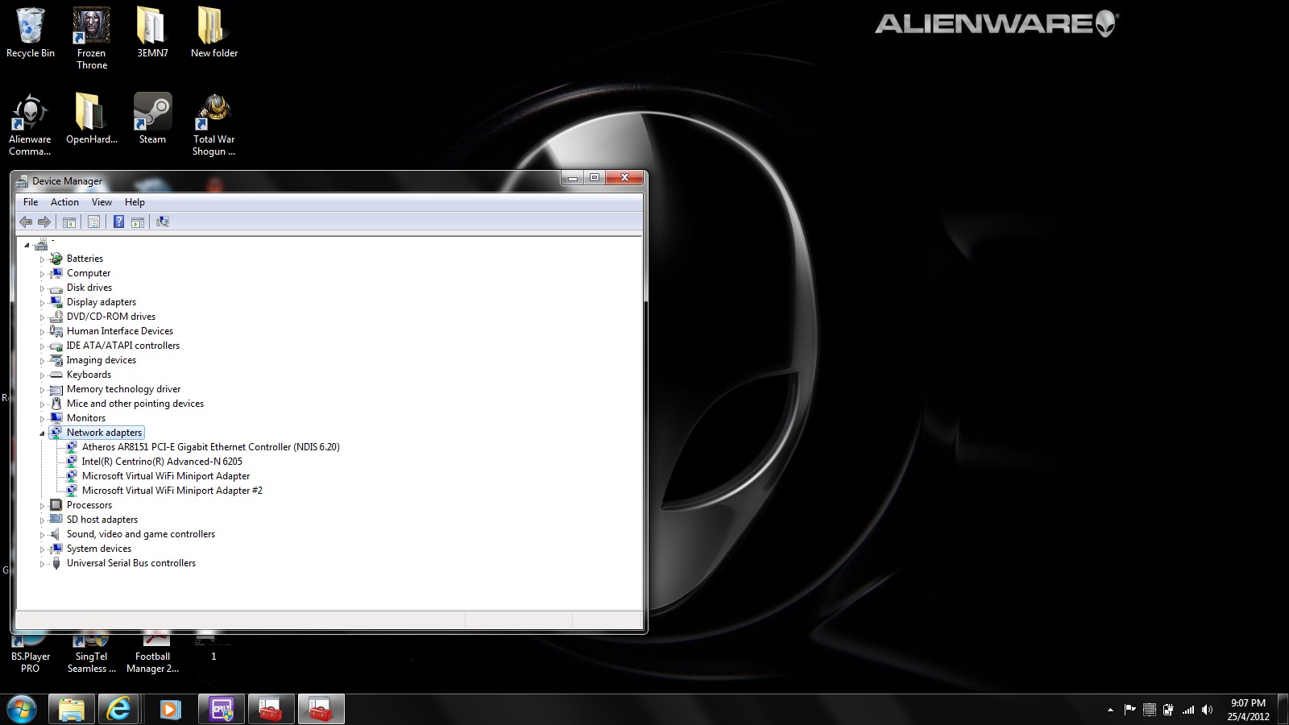The image size is (1289, 725).
Task: Select the Alienware Command Center shortcut
Action: pos(31,125)
